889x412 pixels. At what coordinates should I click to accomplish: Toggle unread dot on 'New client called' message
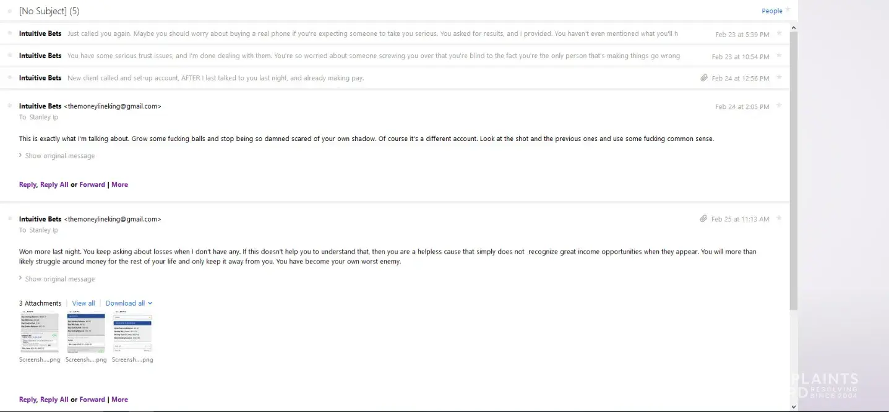[10, 77]
